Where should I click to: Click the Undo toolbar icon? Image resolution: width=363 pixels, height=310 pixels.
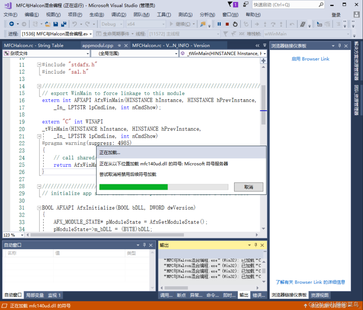(x=75, y=24)
